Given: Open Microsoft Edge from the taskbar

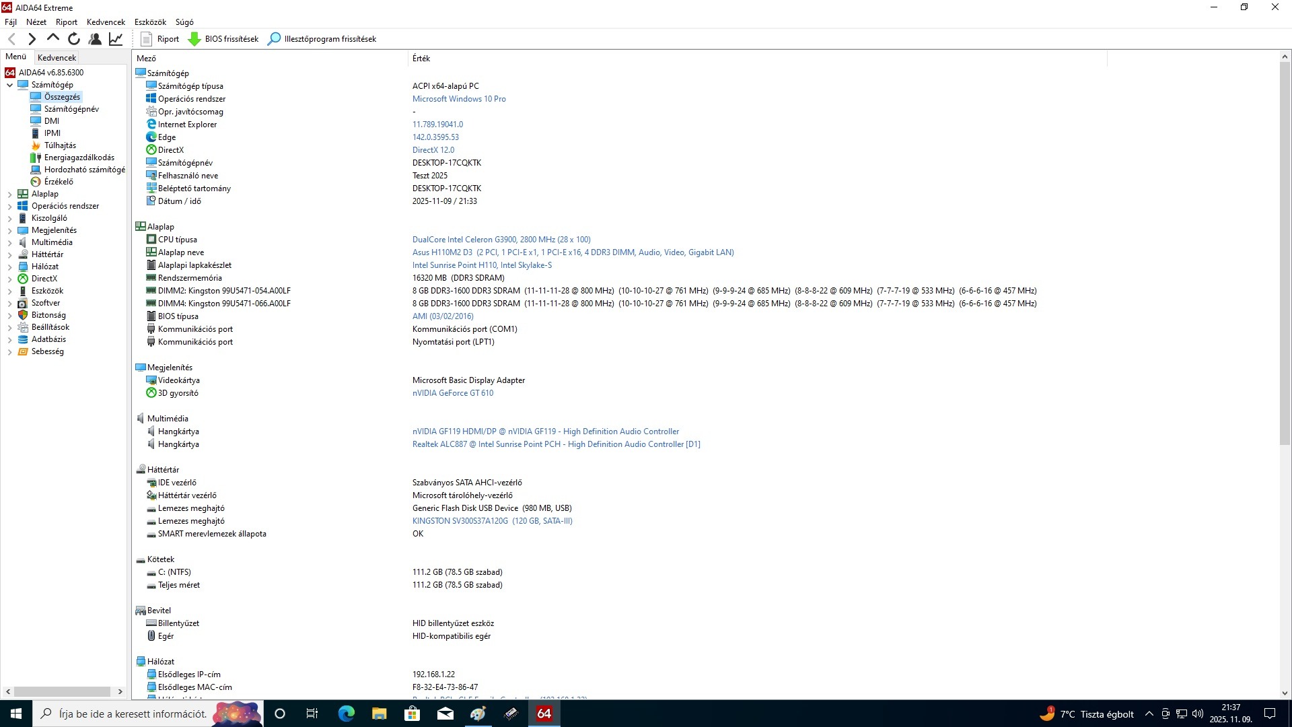Looking at the screenshot, I should click(346, 714).
